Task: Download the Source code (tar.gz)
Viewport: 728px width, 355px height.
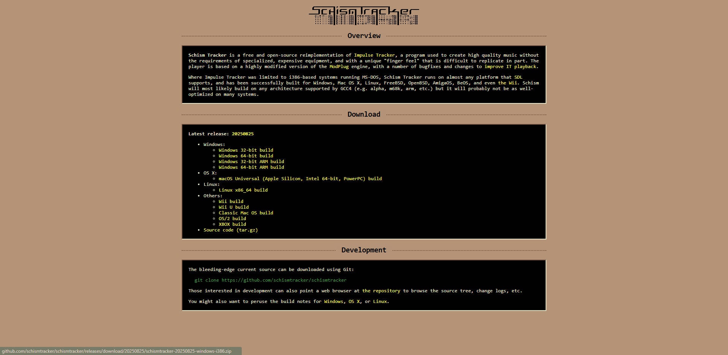Action: click(231, 230)
